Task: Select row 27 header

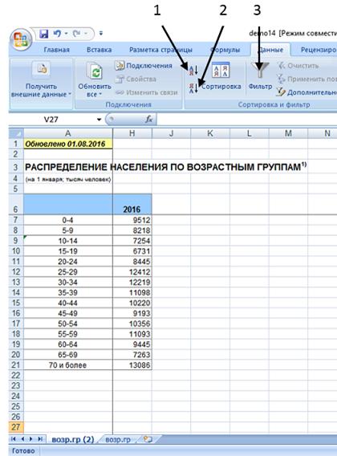Action: coord(16,427)
